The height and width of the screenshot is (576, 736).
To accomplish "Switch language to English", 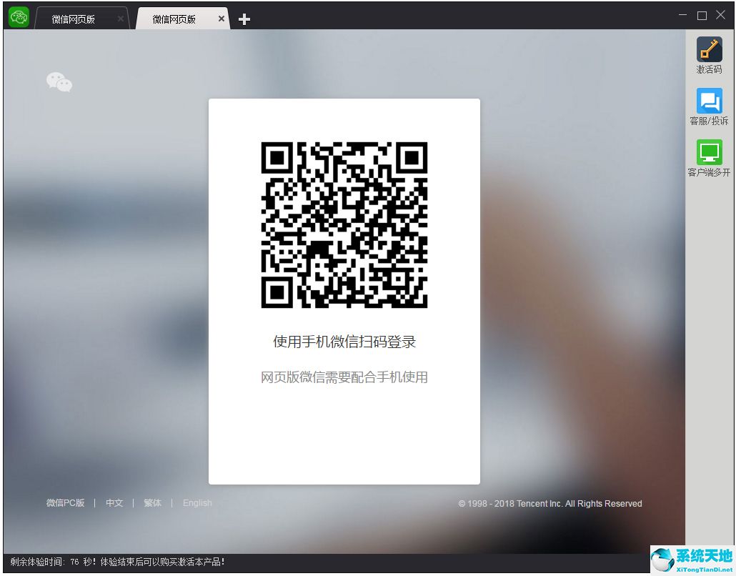I will (197, 503).
